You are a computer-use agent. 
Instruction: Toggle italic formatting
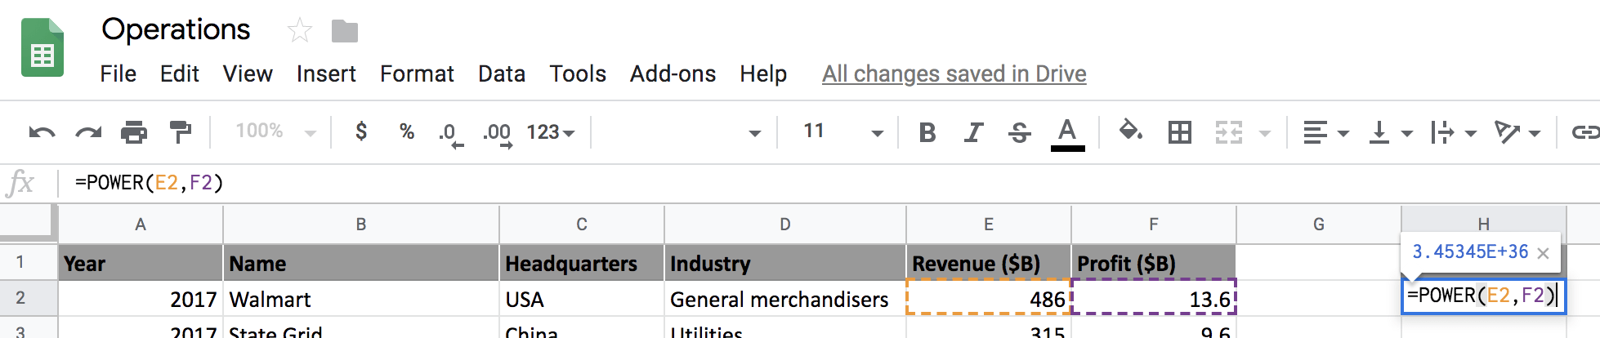pyautogui.click(x=973, y=132)
